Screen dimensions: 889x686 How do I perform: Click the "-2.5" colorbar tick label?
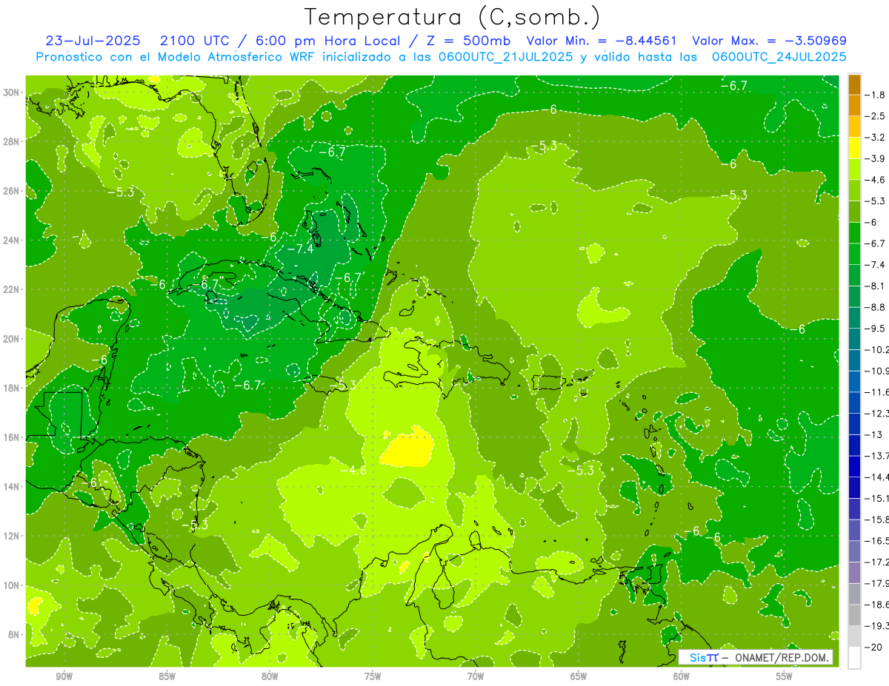click(876, 116)
